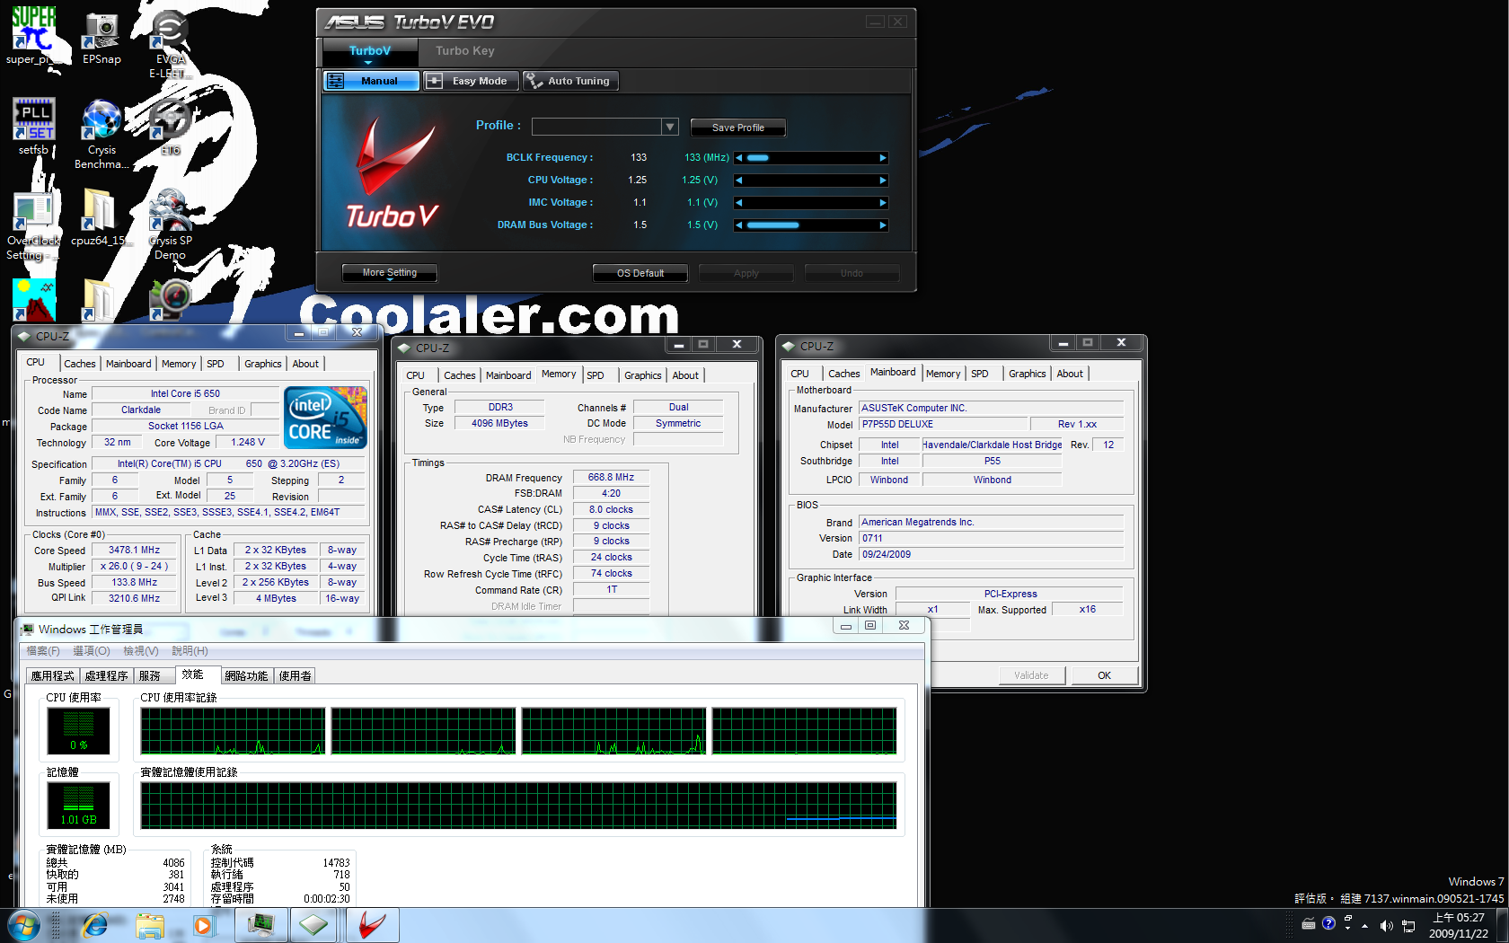
Task: Open Windows Media Player from the taskbar
Action: [203, 925]
